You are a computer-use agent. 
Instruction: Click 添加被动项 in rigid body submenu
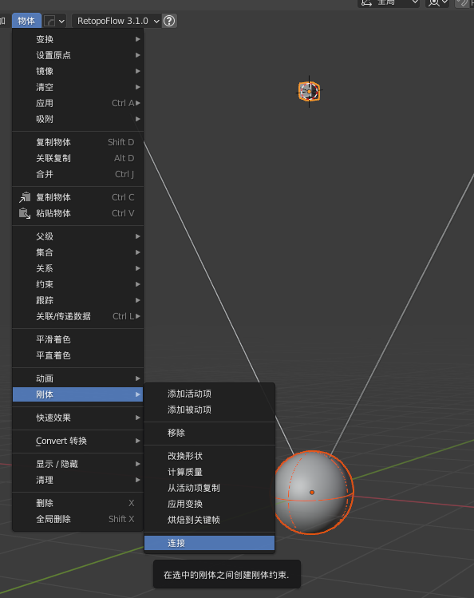(x=209, y=410)
